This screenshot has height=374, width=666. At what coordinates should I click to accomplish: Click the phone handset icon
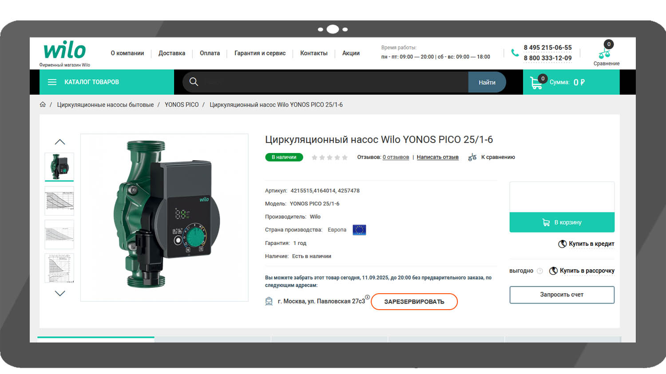click(x=515, y=53)
